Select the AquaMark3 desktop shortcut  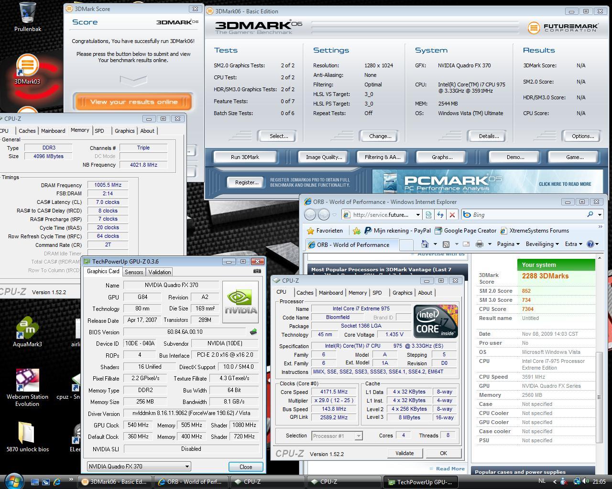click(27, 332)
